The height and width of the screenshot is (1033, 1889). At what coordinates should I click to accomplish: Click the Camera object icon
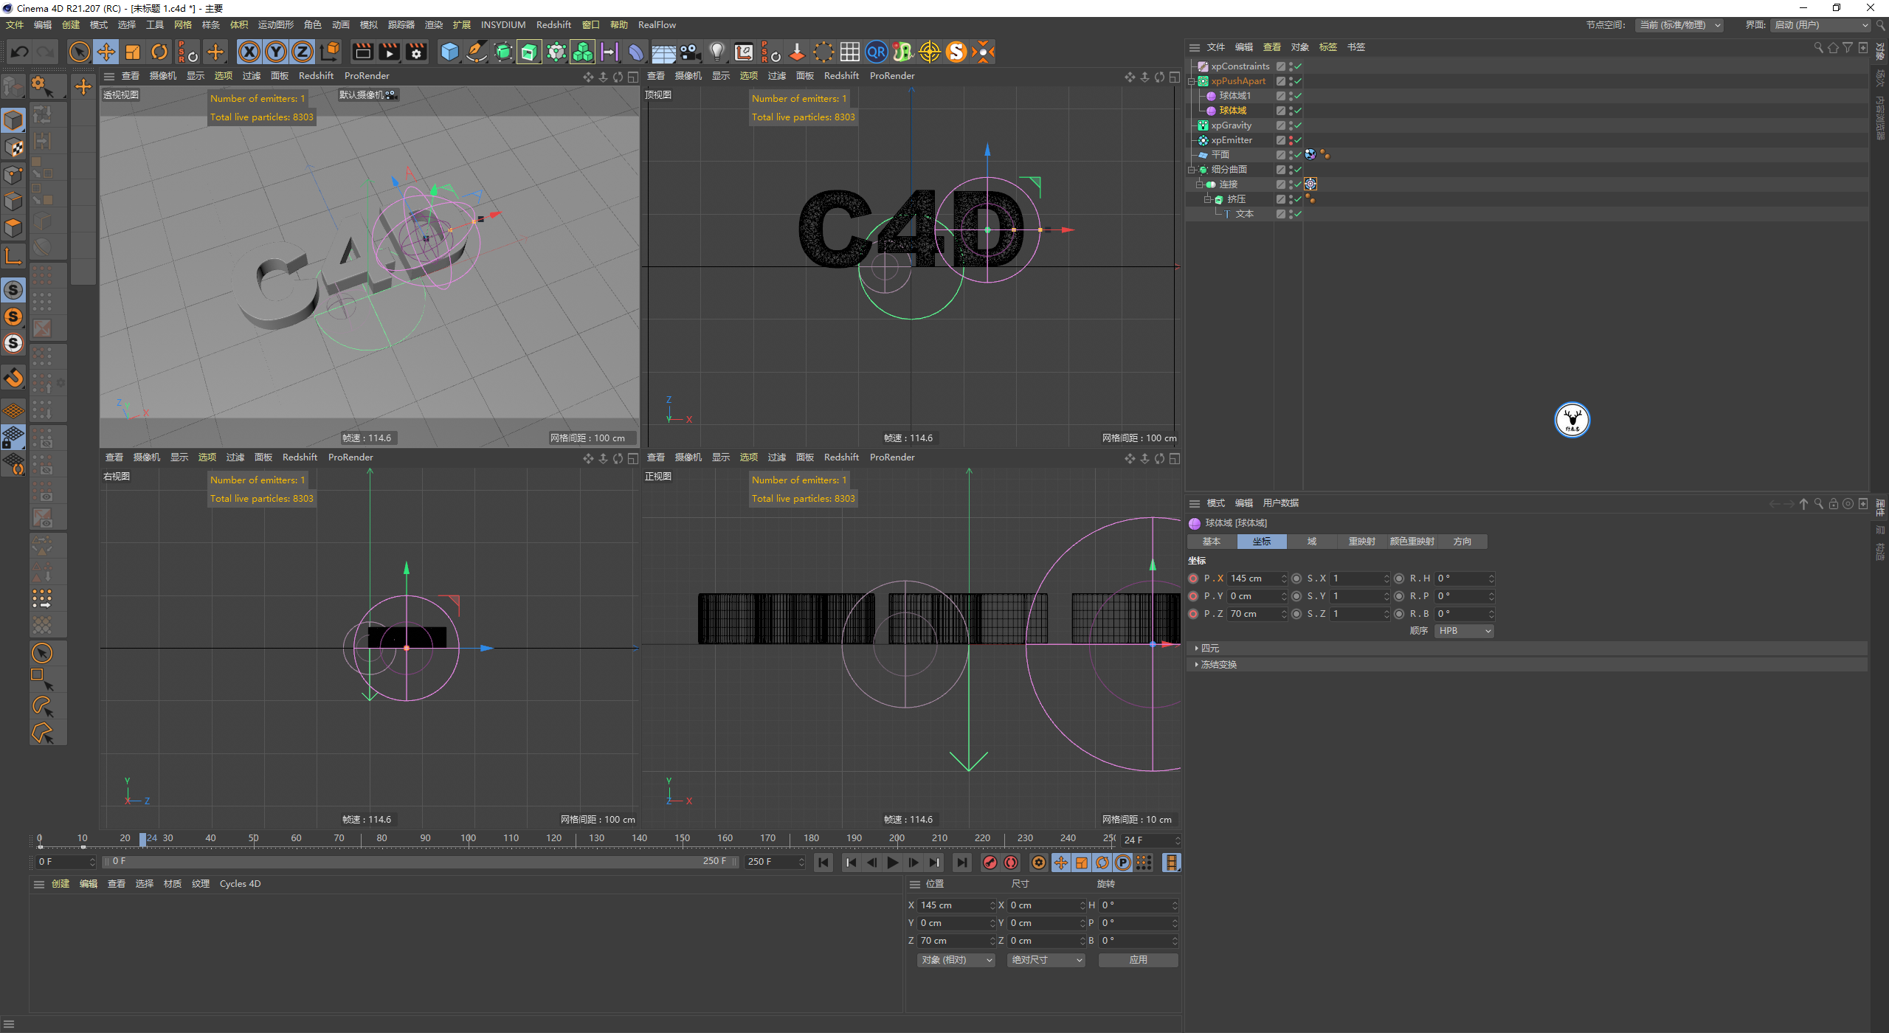tap(690, 52)
